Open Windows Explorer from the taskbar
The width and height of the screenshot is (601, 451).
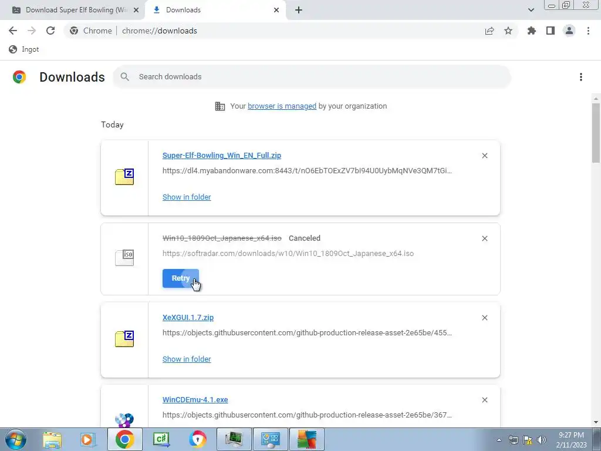point(52,439)
